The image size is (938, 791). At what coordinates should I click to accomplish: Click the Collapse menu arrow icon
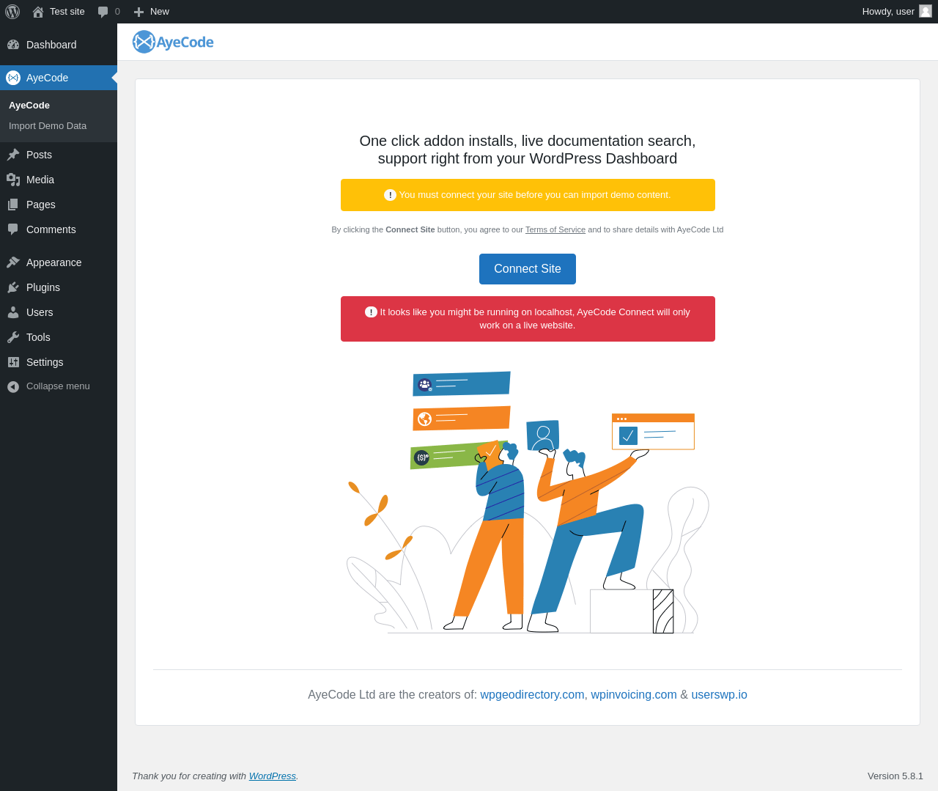click(x=13, y=386)
